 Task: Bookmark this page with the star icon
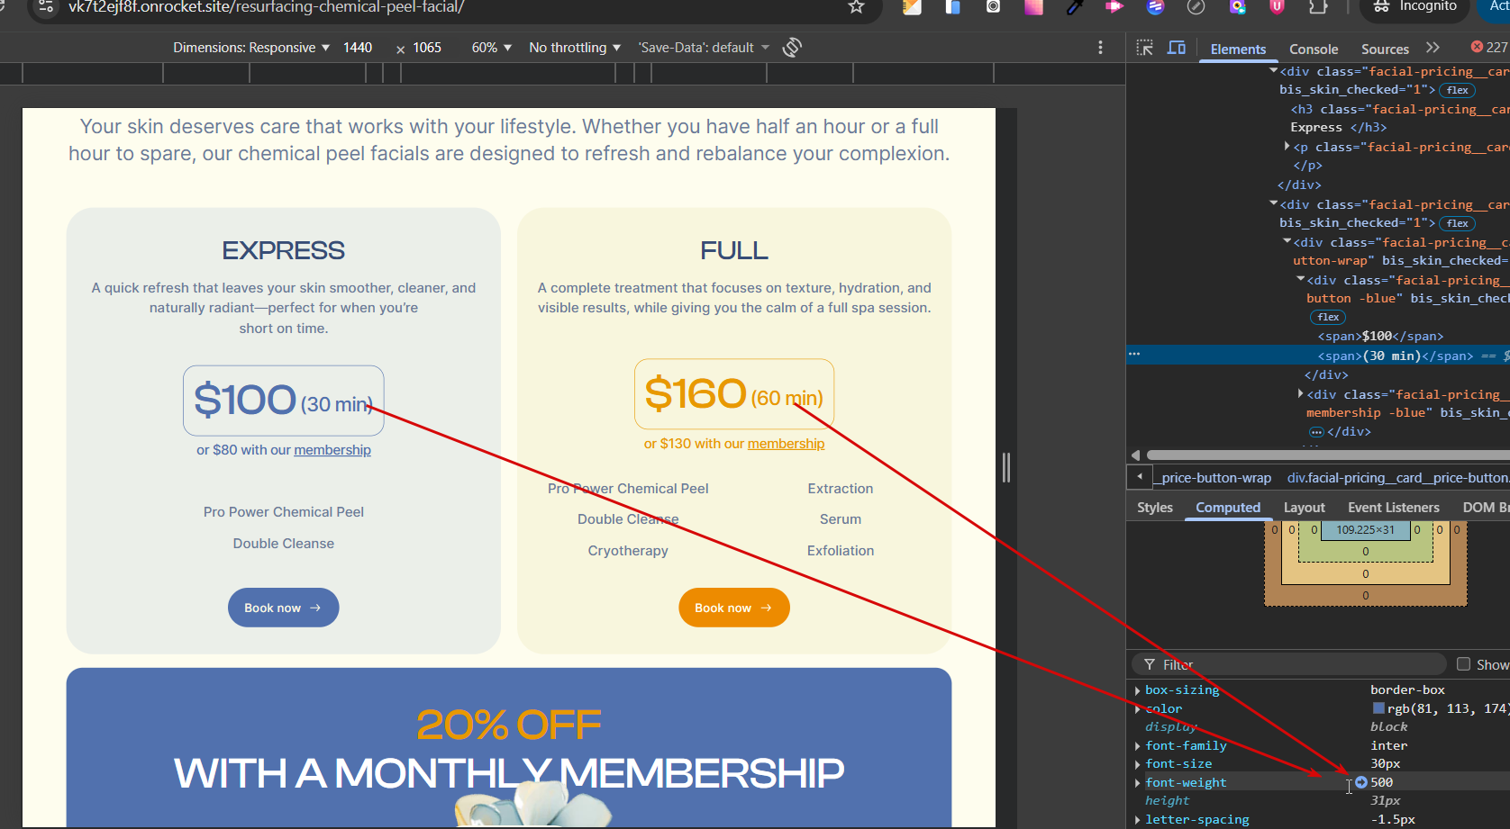coord(856,7)
